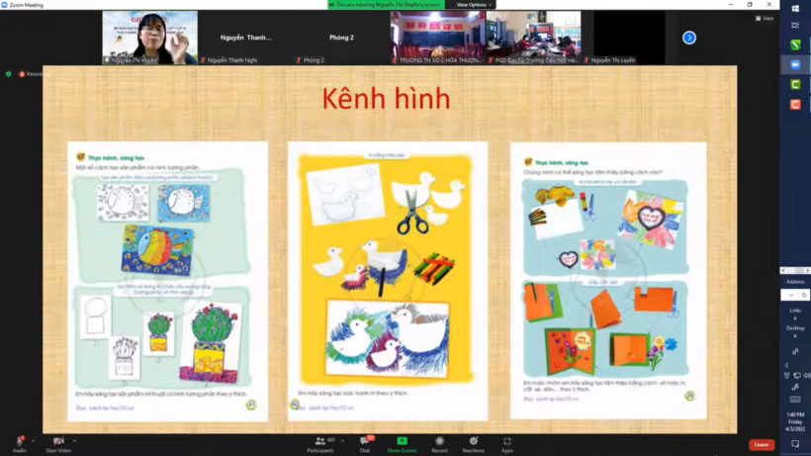Expand audio options arrow next to Audio
Image resolution: width=811 pixels, height=456 pixels.
pos(33,440)
